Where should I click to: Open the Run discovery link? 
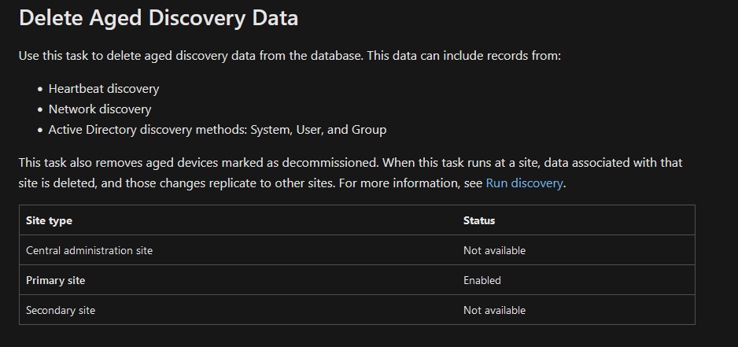coord(524,183)
